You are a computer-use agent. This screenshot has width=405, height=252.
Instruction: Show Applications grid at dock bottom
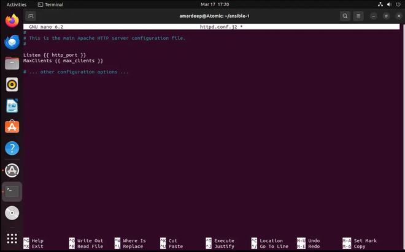12,239
